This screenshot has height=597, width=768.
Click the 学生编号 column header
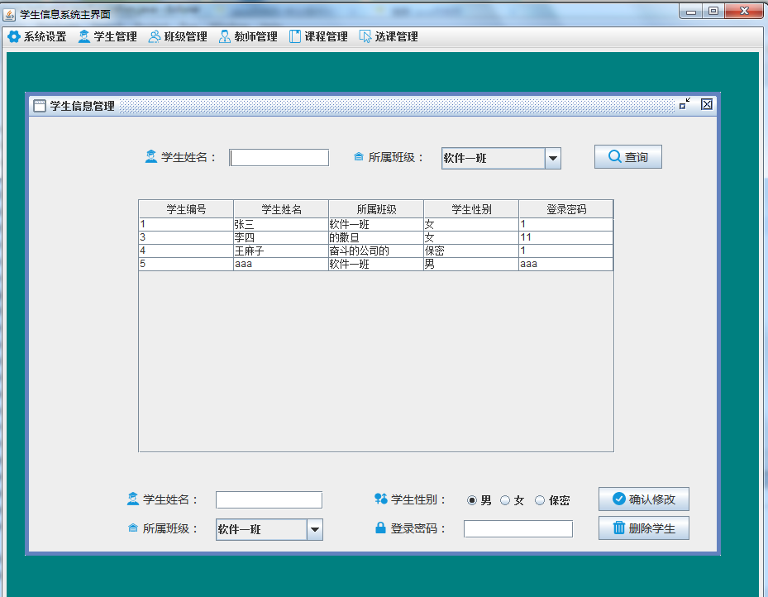[186, 209]
